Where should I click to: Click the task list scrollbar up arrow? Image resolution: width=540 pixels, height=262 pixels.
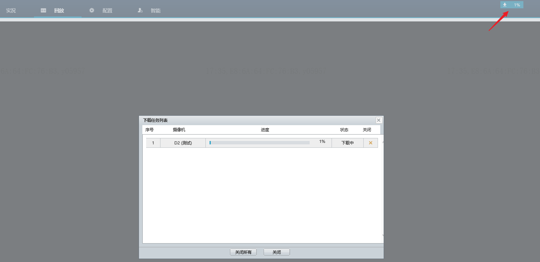click(383, 142)
